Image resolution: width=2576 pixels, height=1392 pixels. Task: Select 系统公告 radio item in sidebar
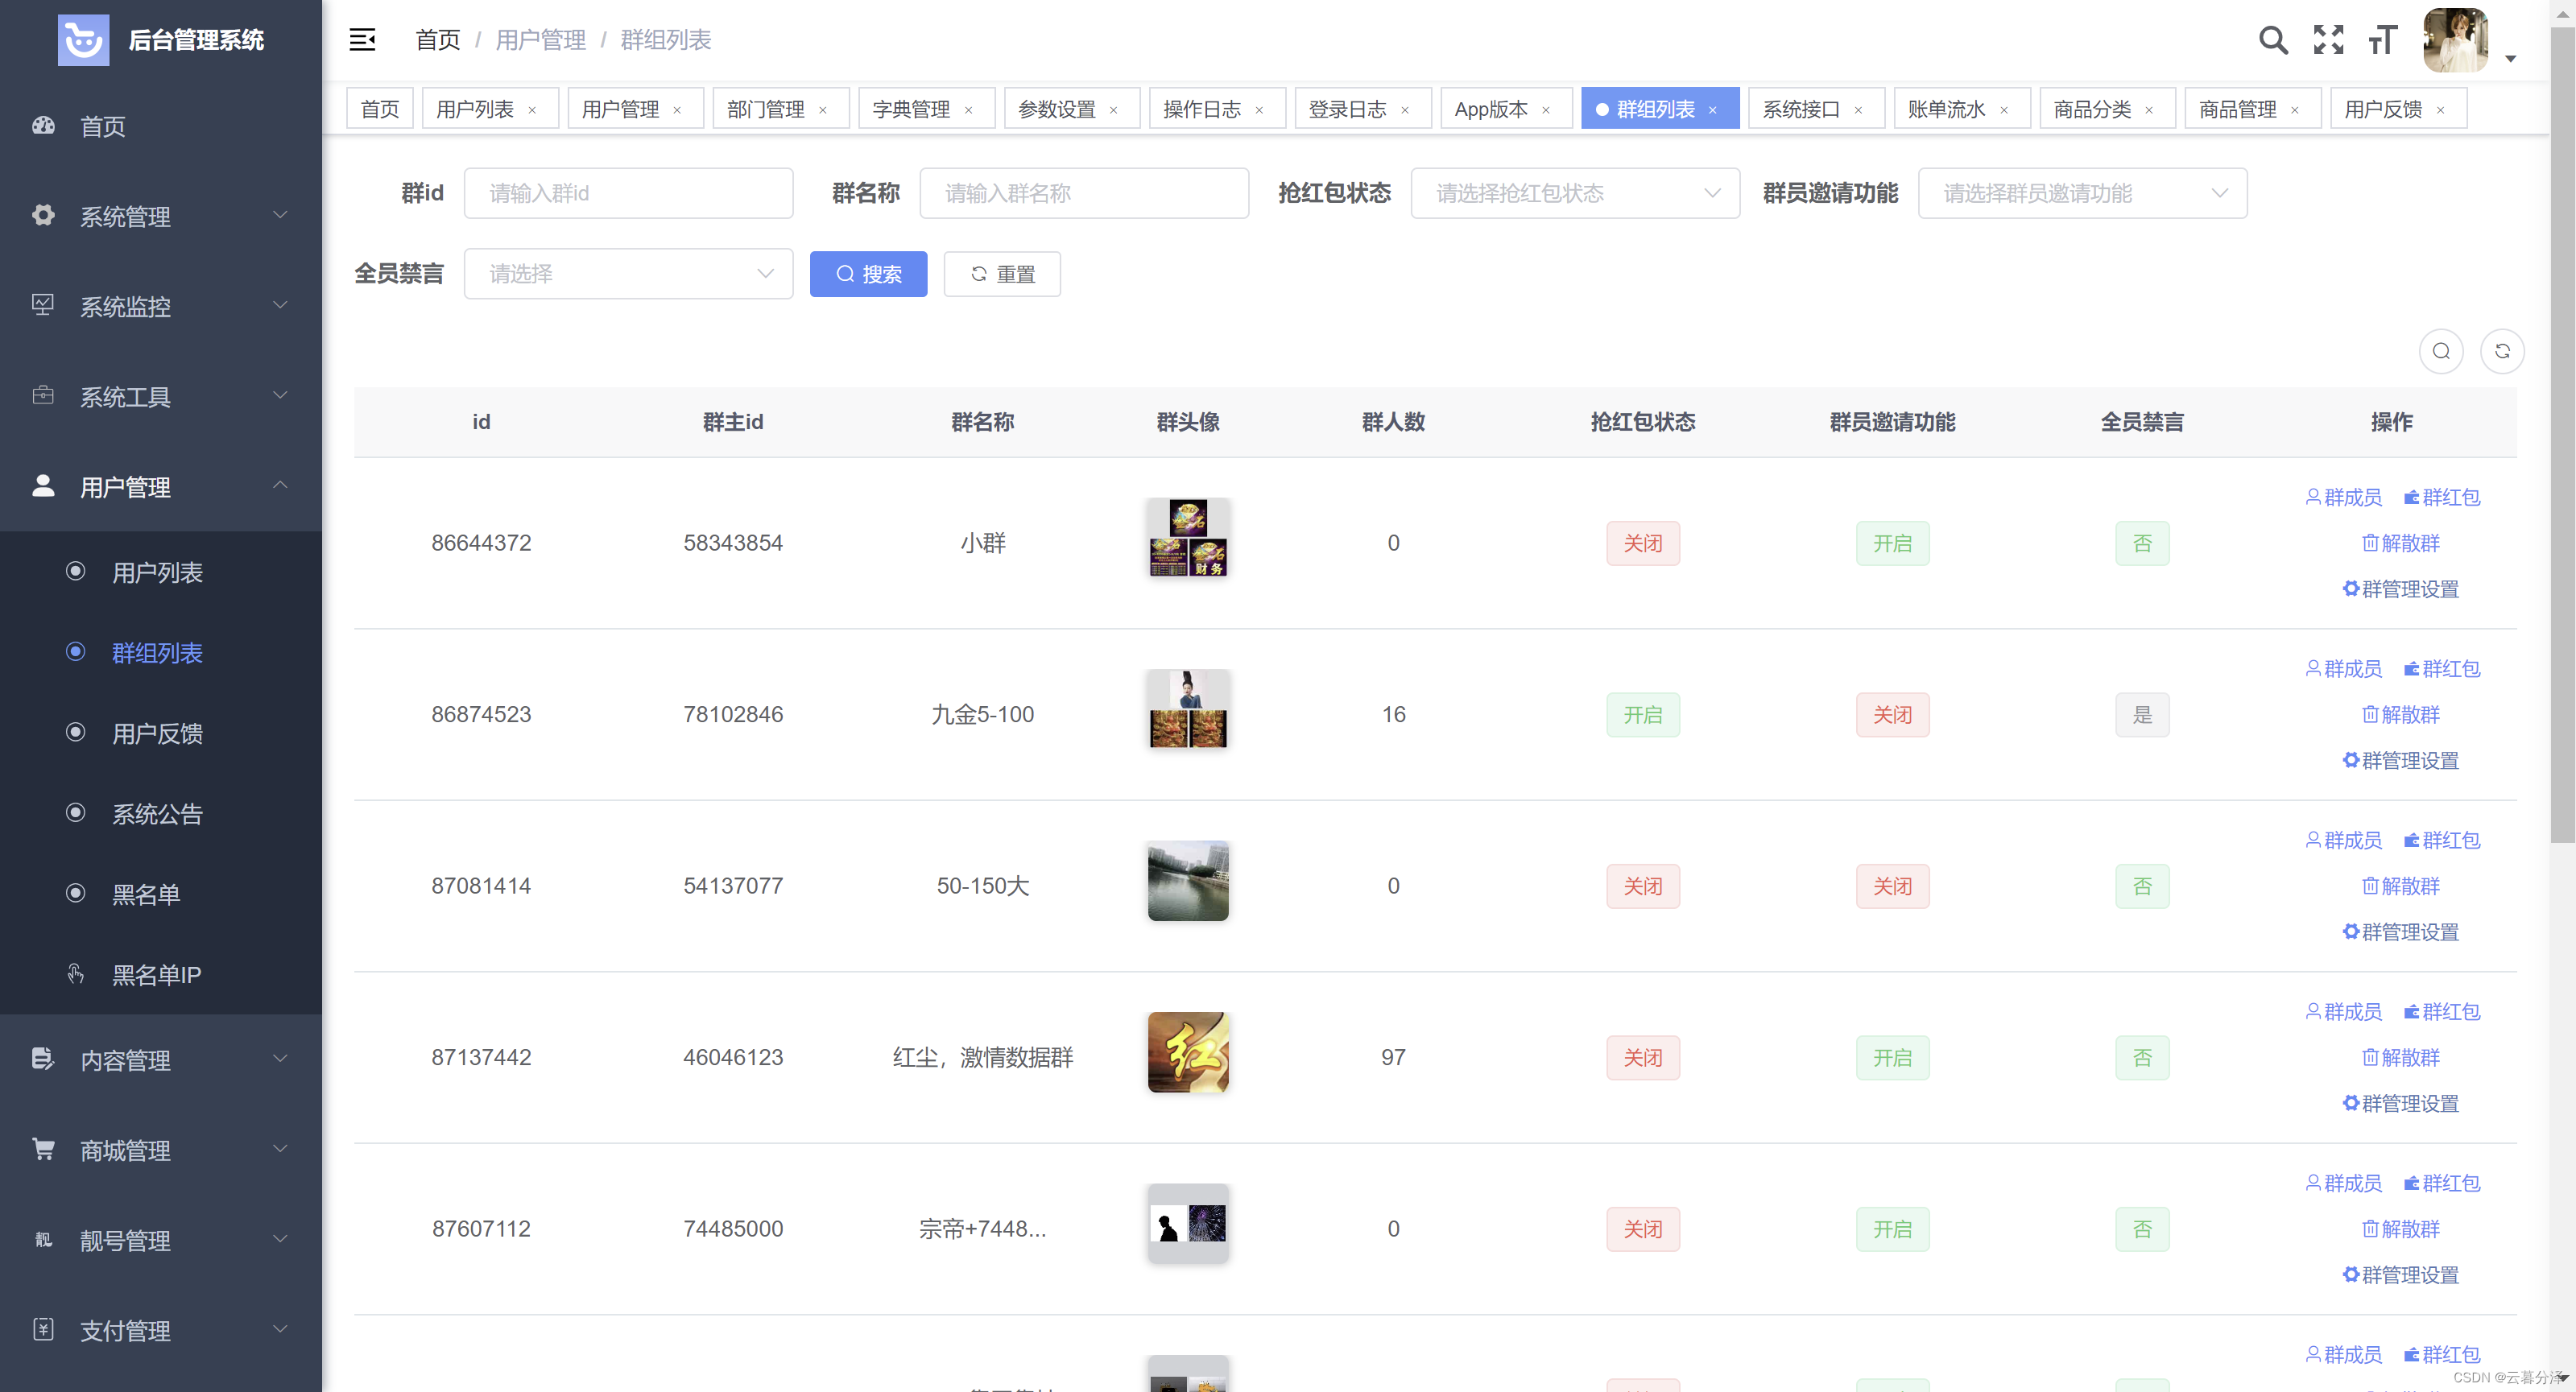click(x=157, y=813)
